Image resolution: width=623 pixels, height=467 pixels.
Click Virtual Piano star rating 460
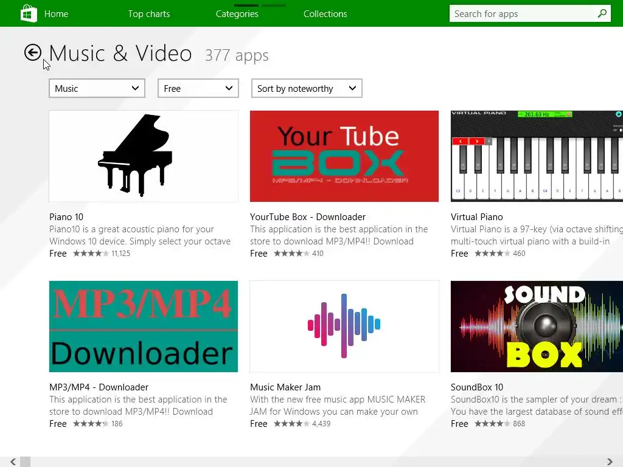(x=500, y=254)
